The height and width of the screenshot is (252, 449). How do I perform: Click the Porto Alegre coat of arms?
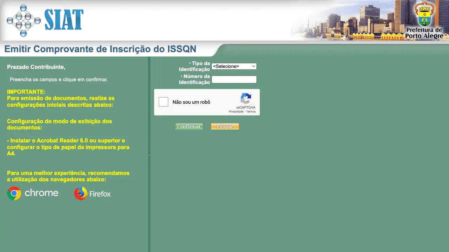424,14
